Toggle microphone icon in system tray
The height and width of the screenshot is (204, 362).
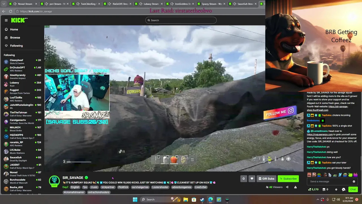coord(328,199)
